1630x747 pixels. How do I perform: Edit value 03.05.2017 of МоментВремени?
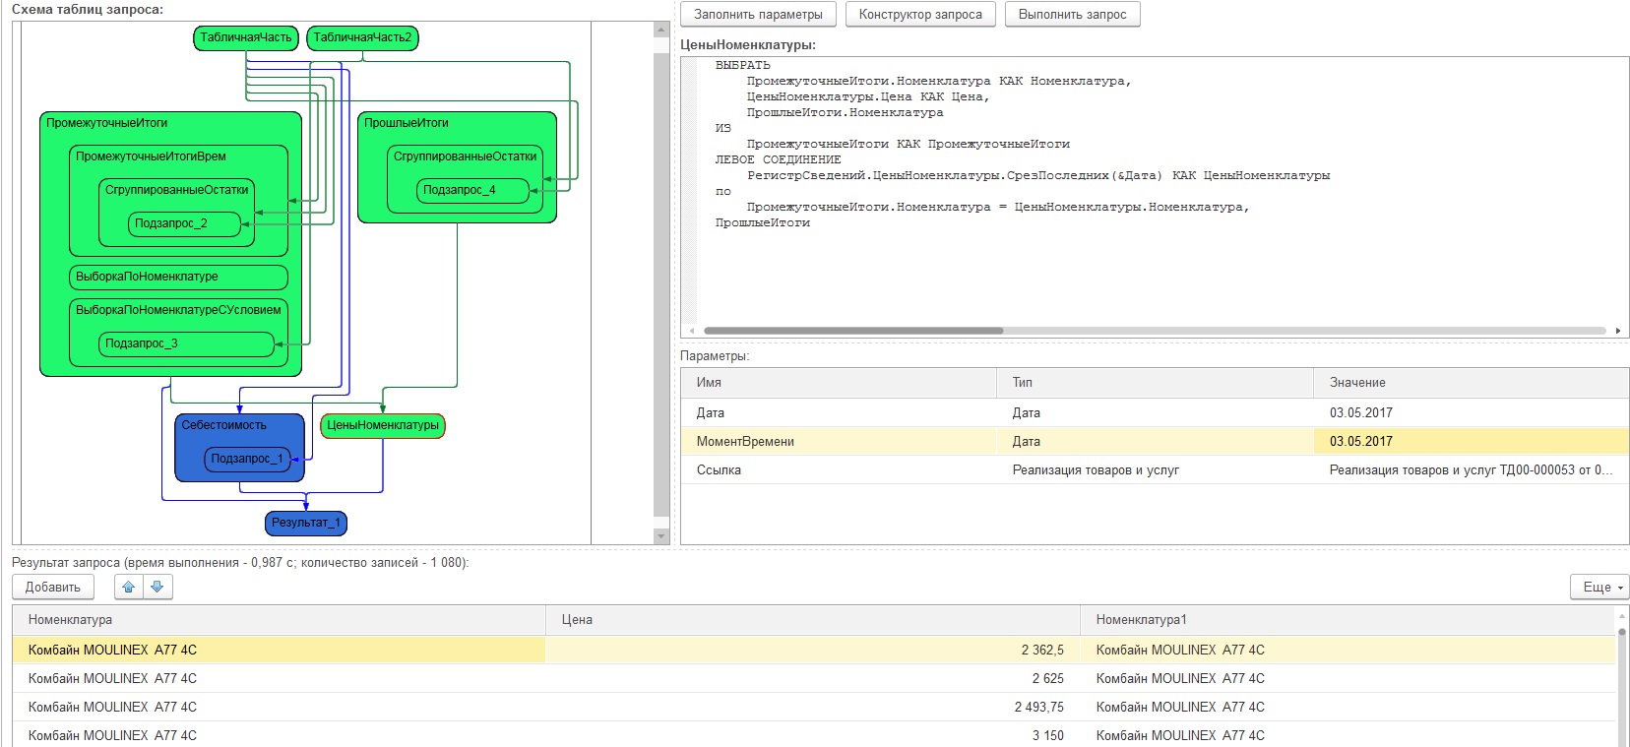[1472, 442]
